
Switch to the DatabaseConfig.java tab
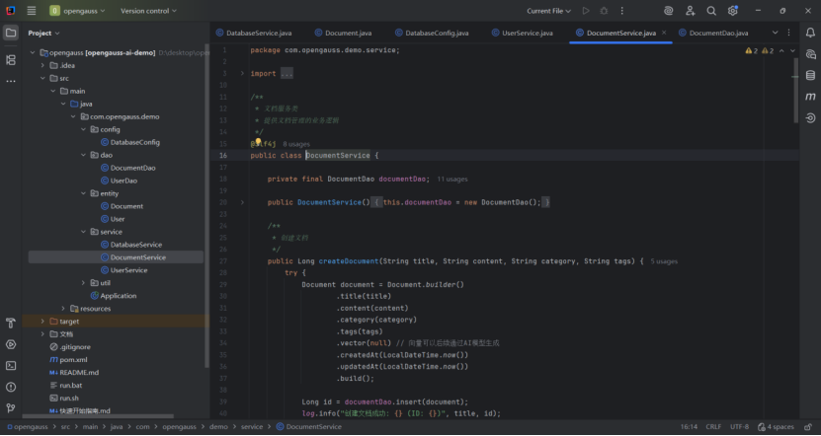click(432, 33)
